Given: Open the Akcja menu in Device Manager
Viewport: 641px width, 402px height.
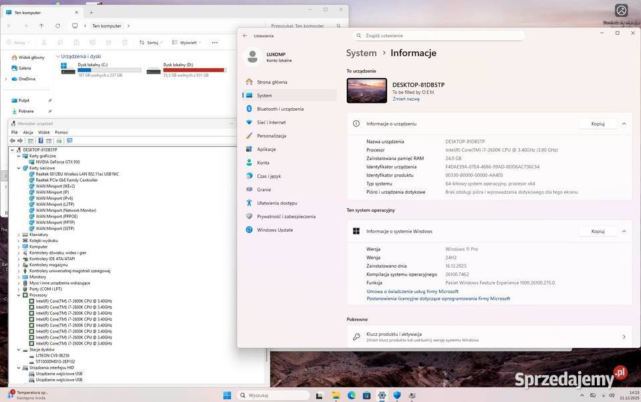Looking at the screenshot, I should (27, 132).
